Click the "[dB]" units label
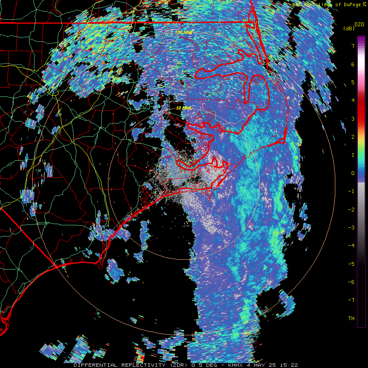 tap(349, 28)
